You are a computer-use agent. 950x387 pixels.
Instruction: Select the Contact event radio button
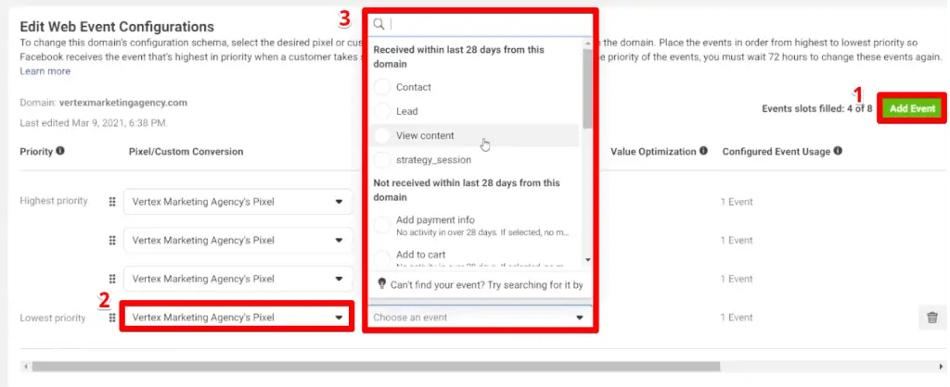coord(381,88)
